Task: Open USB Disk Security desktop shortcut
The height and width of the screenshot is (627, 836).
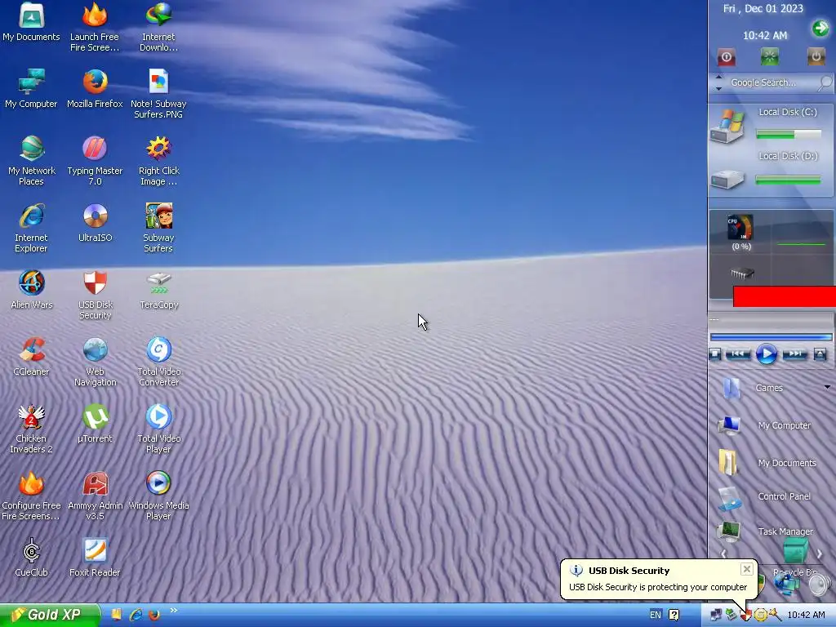Action: pos(95,296)
